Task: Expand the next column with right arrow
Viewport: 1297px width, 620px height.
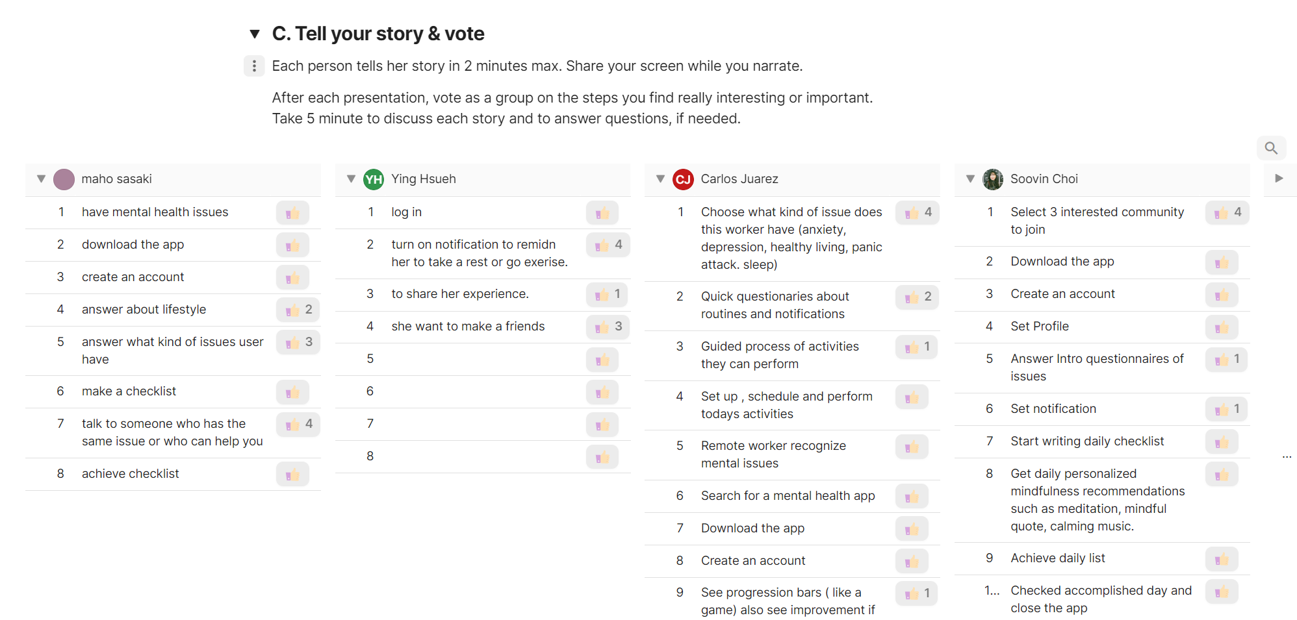Action: point(1279,178)
